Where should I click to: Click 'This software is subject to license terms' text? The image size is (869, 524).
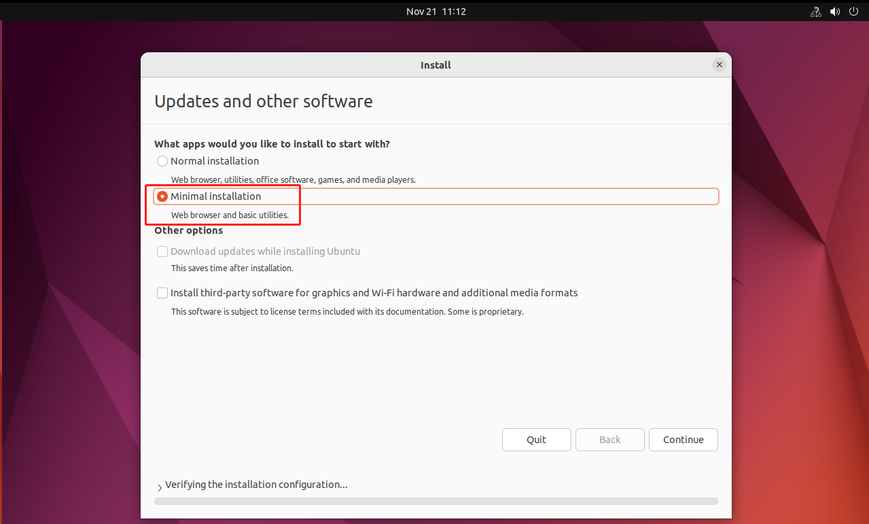pos(347,311)
